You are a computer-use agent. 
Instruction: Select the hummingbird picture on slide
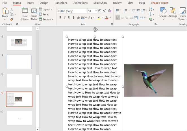tap(149, 80)
